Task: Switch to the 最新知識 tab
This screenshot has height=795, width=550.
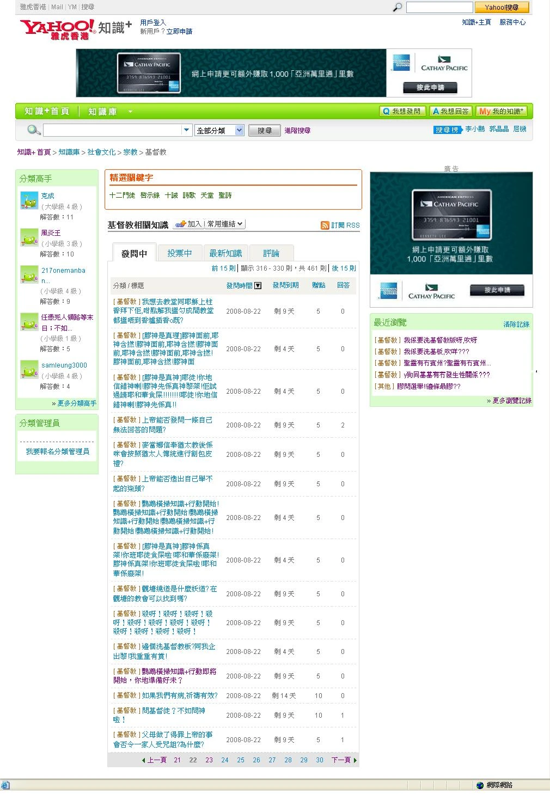Action: (x=225, y=253)
